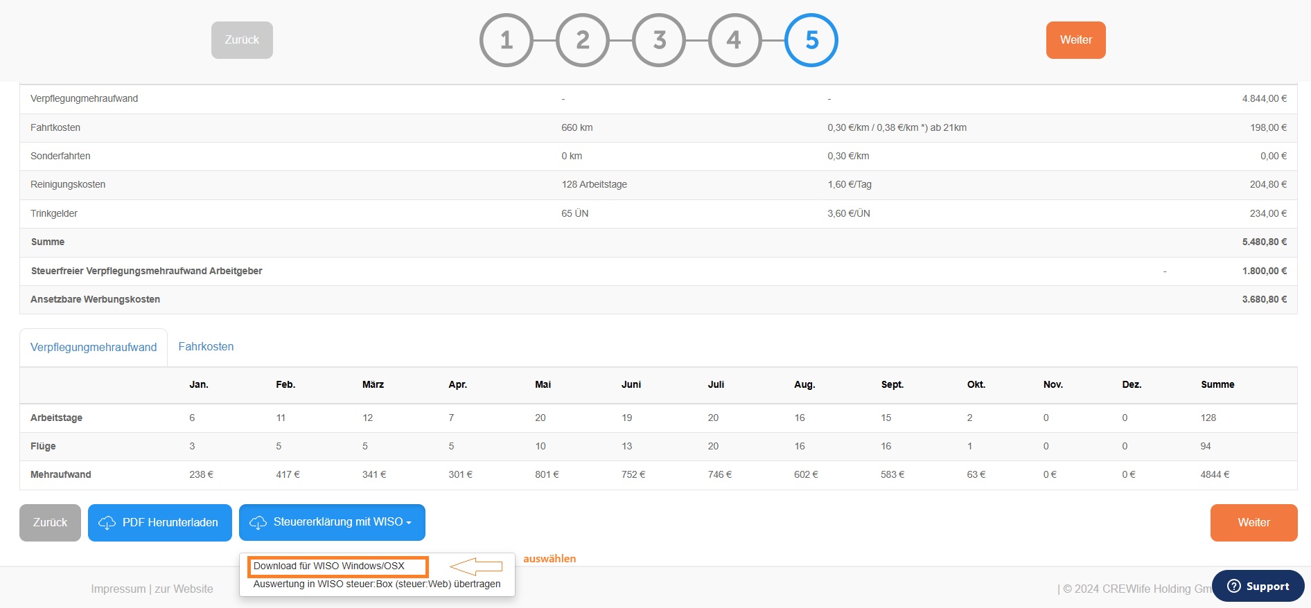The image size is (1311, 608).
Task: Click the question mark Support icon
Action: pos(1233,586)
